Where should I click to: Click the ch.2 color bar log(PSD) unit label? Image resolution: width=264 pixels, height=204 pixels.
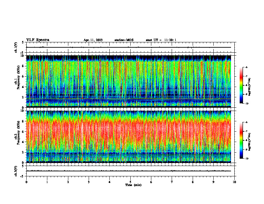click(250, 142)
